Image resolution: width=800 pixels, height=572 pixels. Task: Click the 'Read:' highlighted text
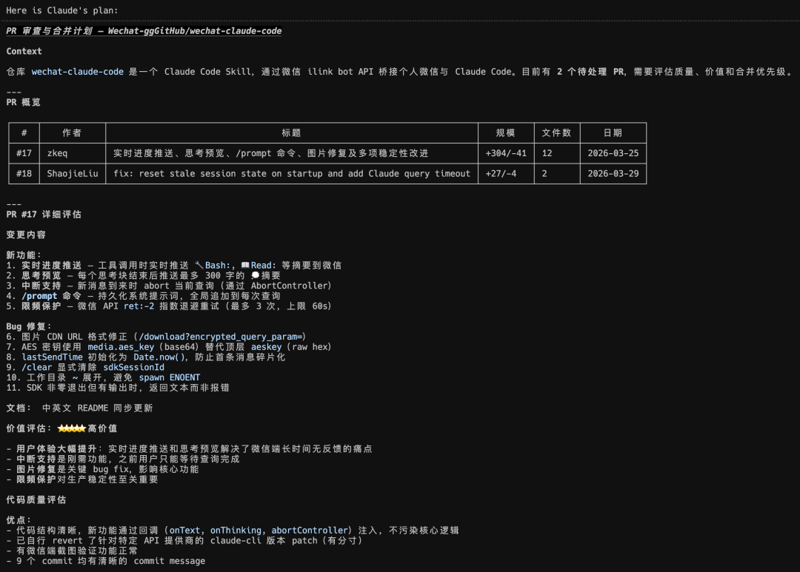point(263,265)
